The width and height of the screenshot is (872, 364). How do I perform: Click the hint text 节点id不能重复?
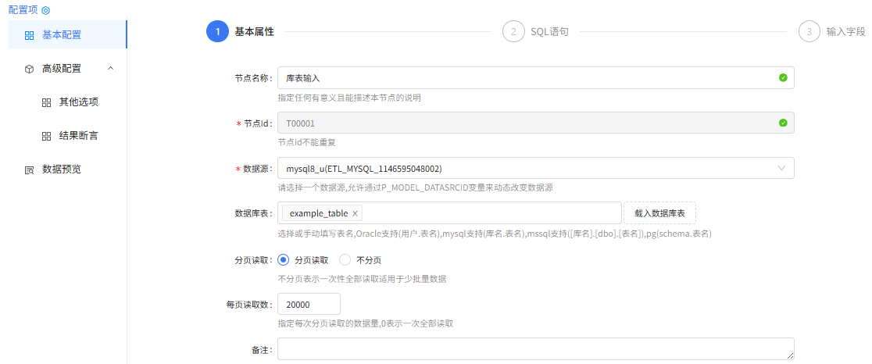(307, 143)
